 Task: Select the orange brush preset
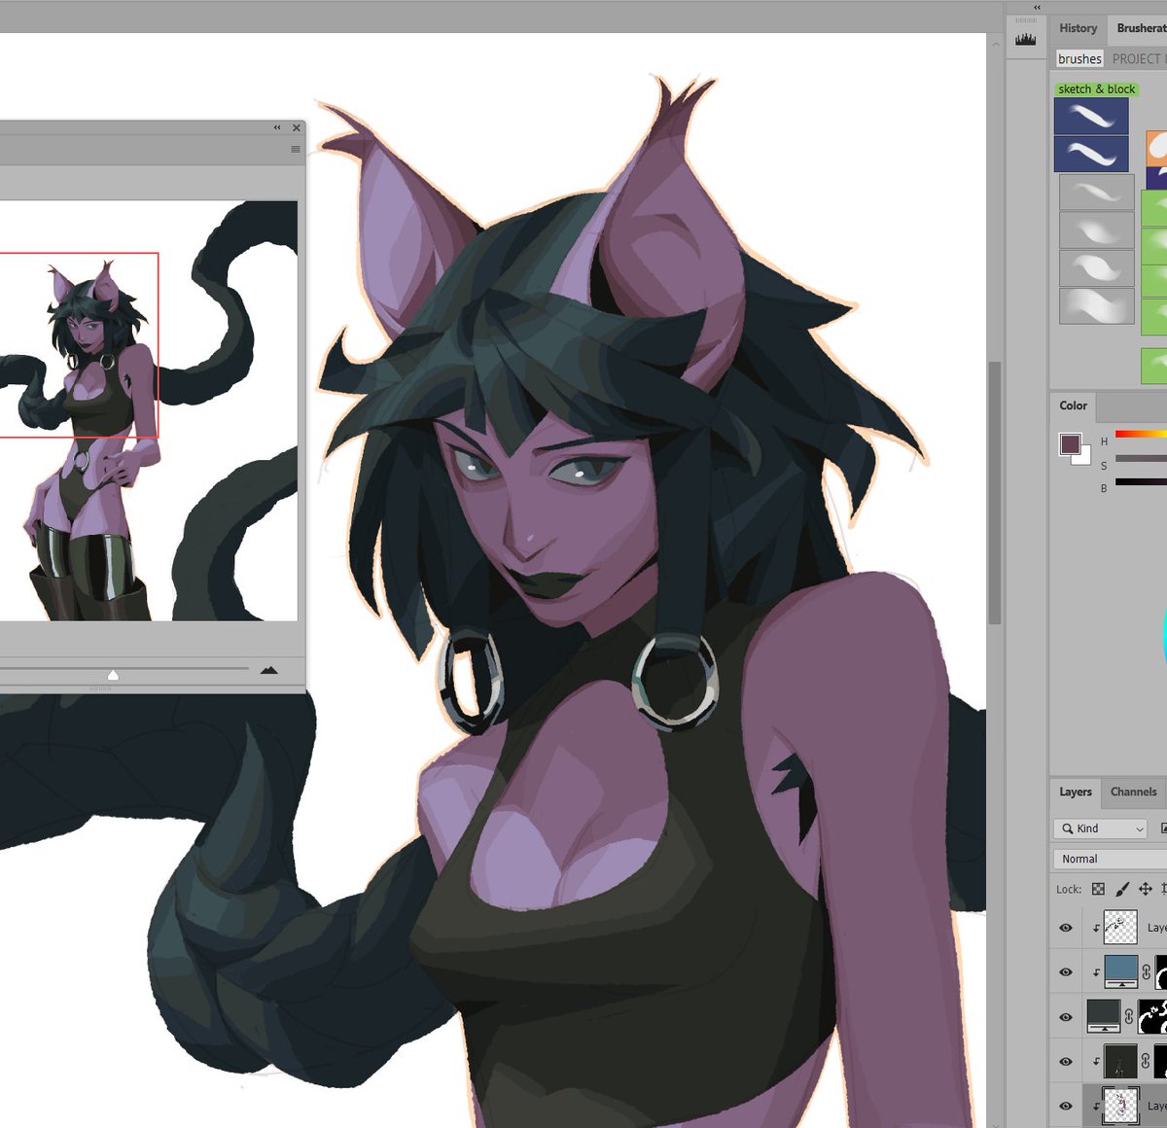click(x=1156, y=149)
